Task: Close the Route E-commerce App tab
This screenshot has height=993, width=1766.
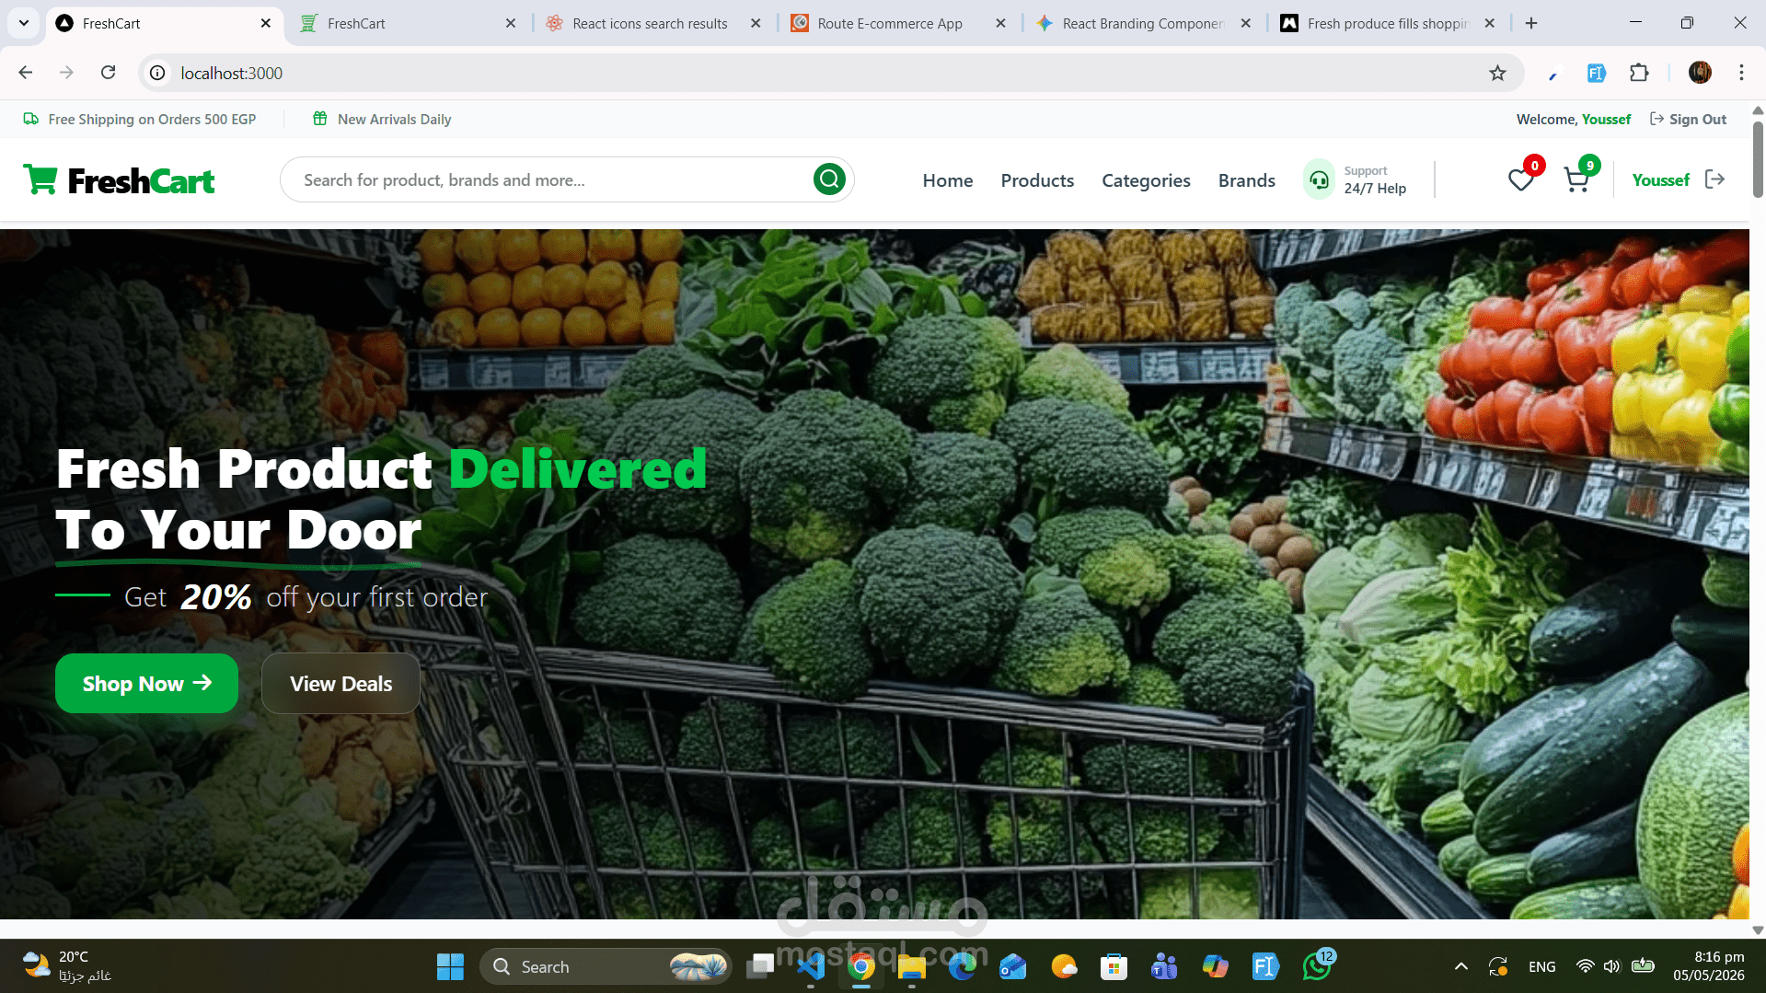Action: point(1000,23)
